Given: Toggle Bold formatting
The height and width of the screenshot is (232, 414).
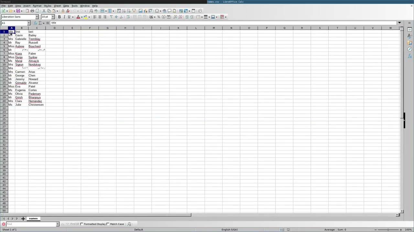Looking at the screenshot, I should (x=59, y=17).
